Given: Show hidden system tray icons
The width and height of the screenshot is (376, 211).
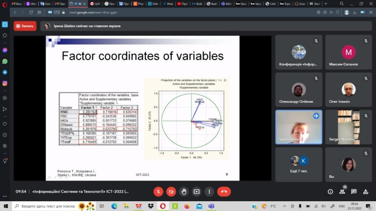Looking at the screenshot, I should pyautogui.click(x=284, y=206).
